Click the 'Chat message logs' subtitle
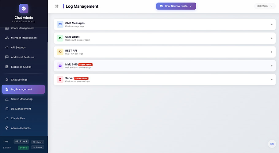Image resolution: width=279 pixels, height=153 pixels. [x=75, y=26]
